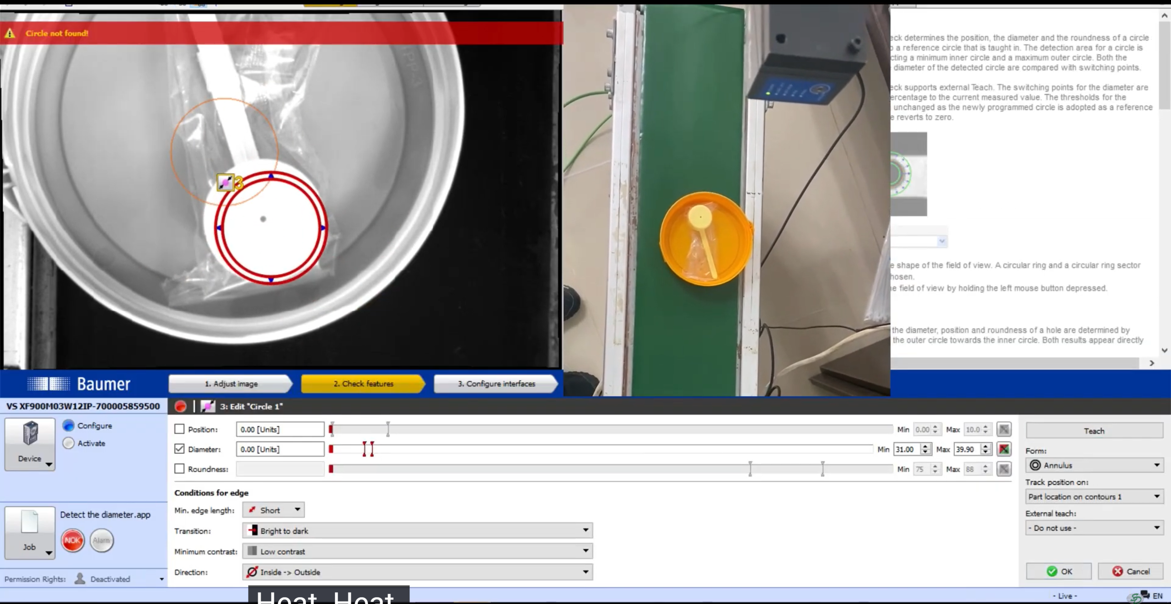Click the Alarm status indicator
1171x604 pixels.
(x=102, y=540)
